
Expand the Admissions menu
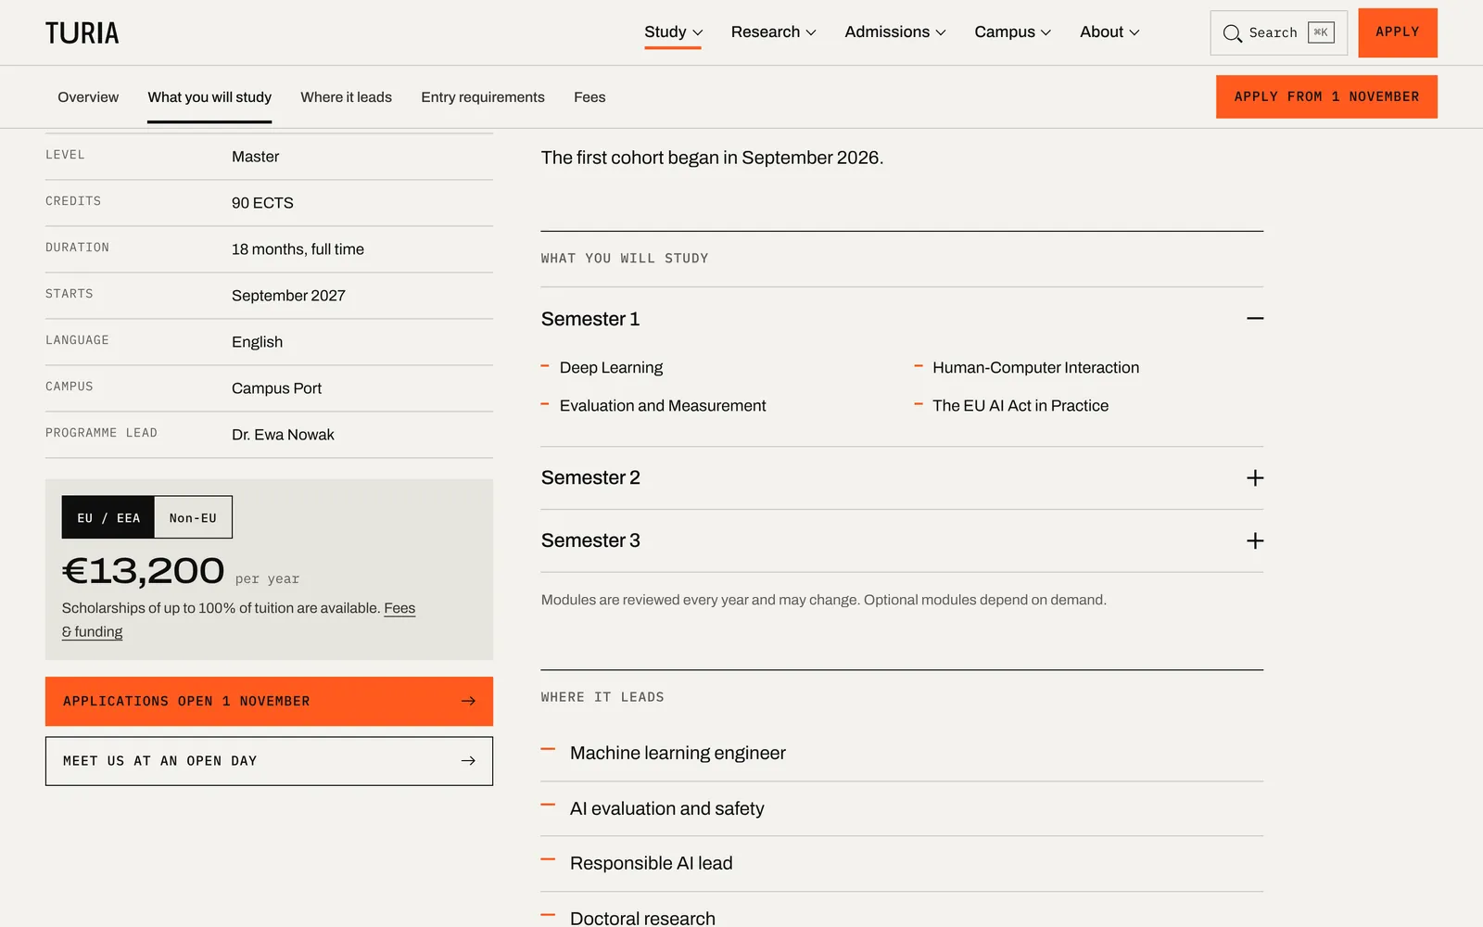pyautogui.click(x=895, y=32)
